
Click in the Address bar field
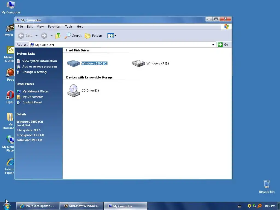pos(122,45)
